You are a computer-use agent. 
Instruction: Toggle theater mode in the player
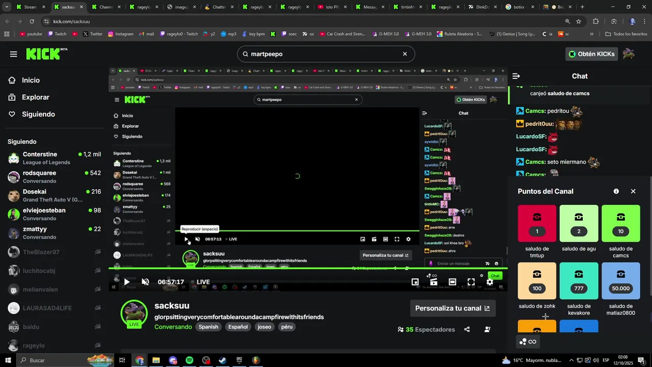pyautogui.click(x=452, y=282)
